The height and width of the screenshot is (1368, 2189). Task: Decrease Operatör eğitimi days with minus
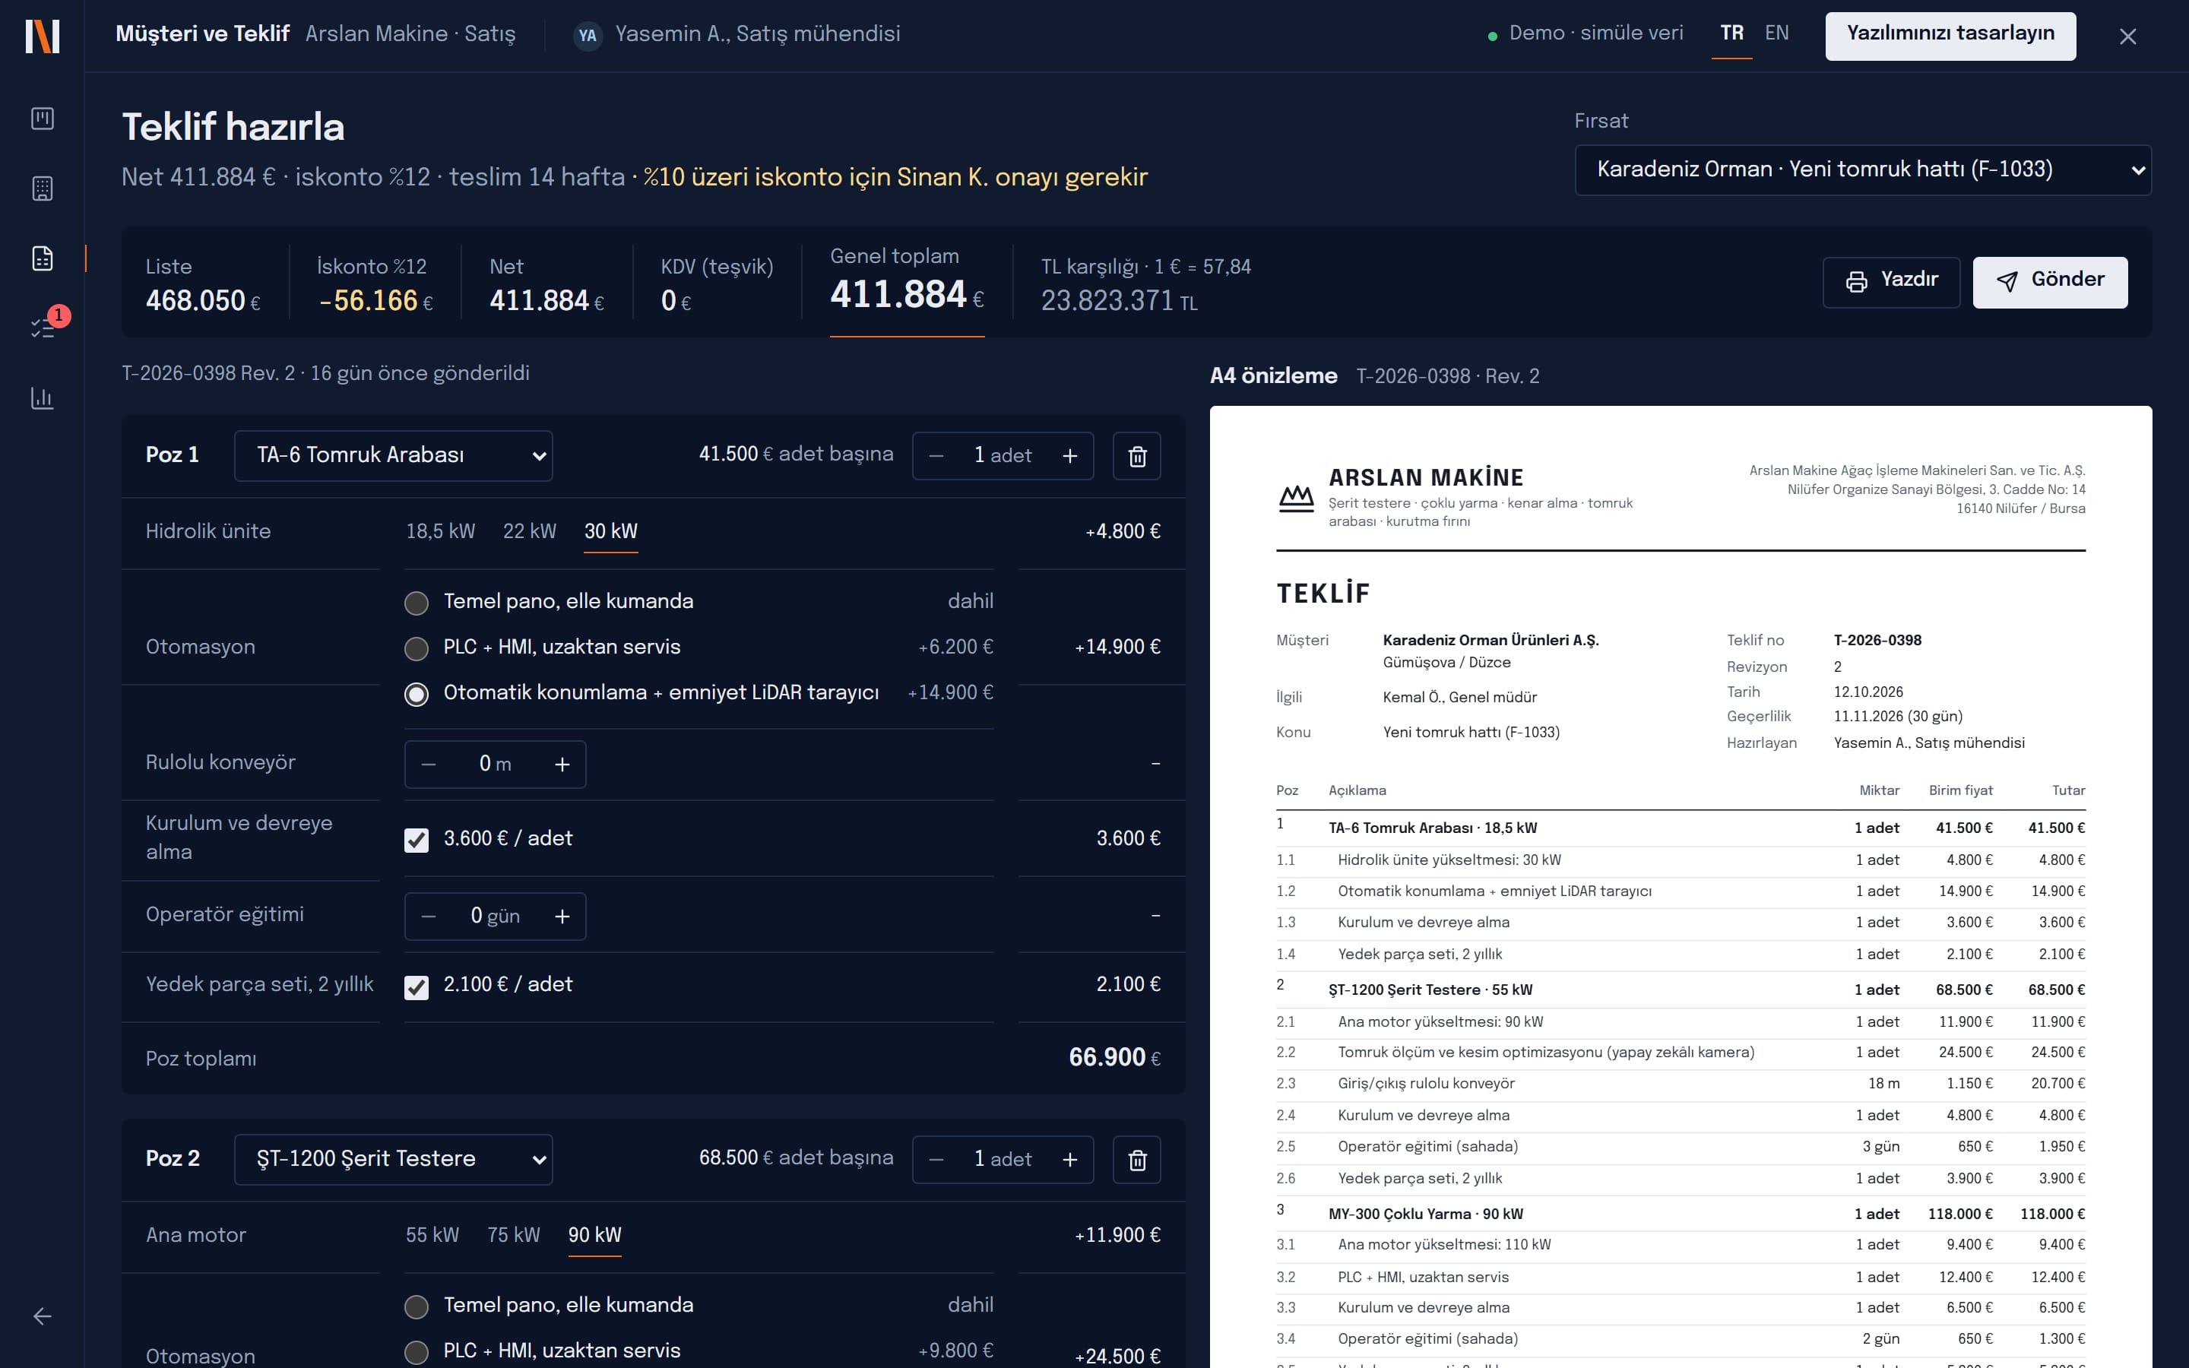(429, 917)
